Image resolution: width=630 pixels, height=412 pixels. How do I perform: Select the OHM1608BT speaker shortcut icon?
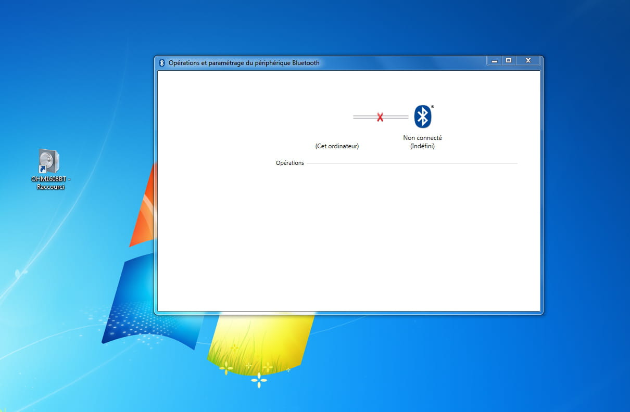tap(49, 161)
